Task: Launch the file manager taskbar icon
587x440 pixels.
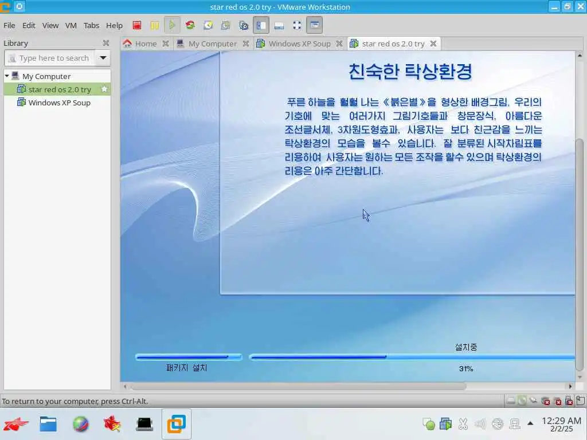Action: (x=48, y=424)
